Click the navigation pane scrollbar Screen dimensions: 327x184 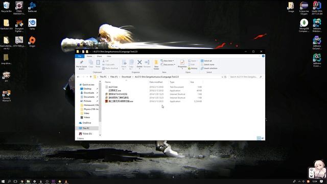pyautogui.click(x=100, y=103)
